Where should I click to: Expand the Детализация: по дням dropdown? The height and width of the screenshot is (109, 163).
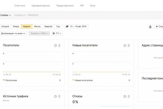[x=13, y=34]
